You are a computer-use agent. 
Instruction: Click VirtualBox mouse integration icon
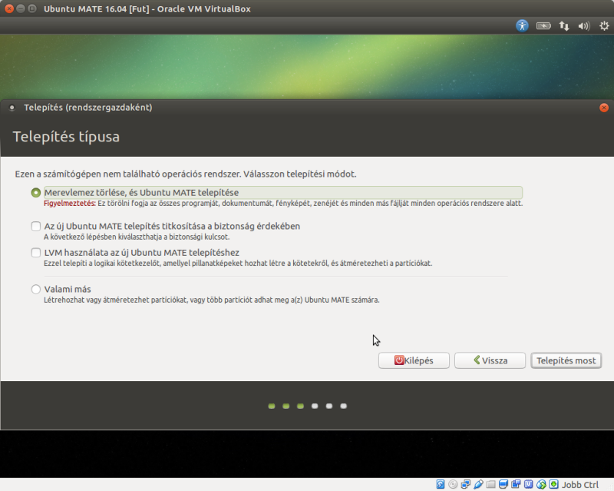tap(541, 484)
